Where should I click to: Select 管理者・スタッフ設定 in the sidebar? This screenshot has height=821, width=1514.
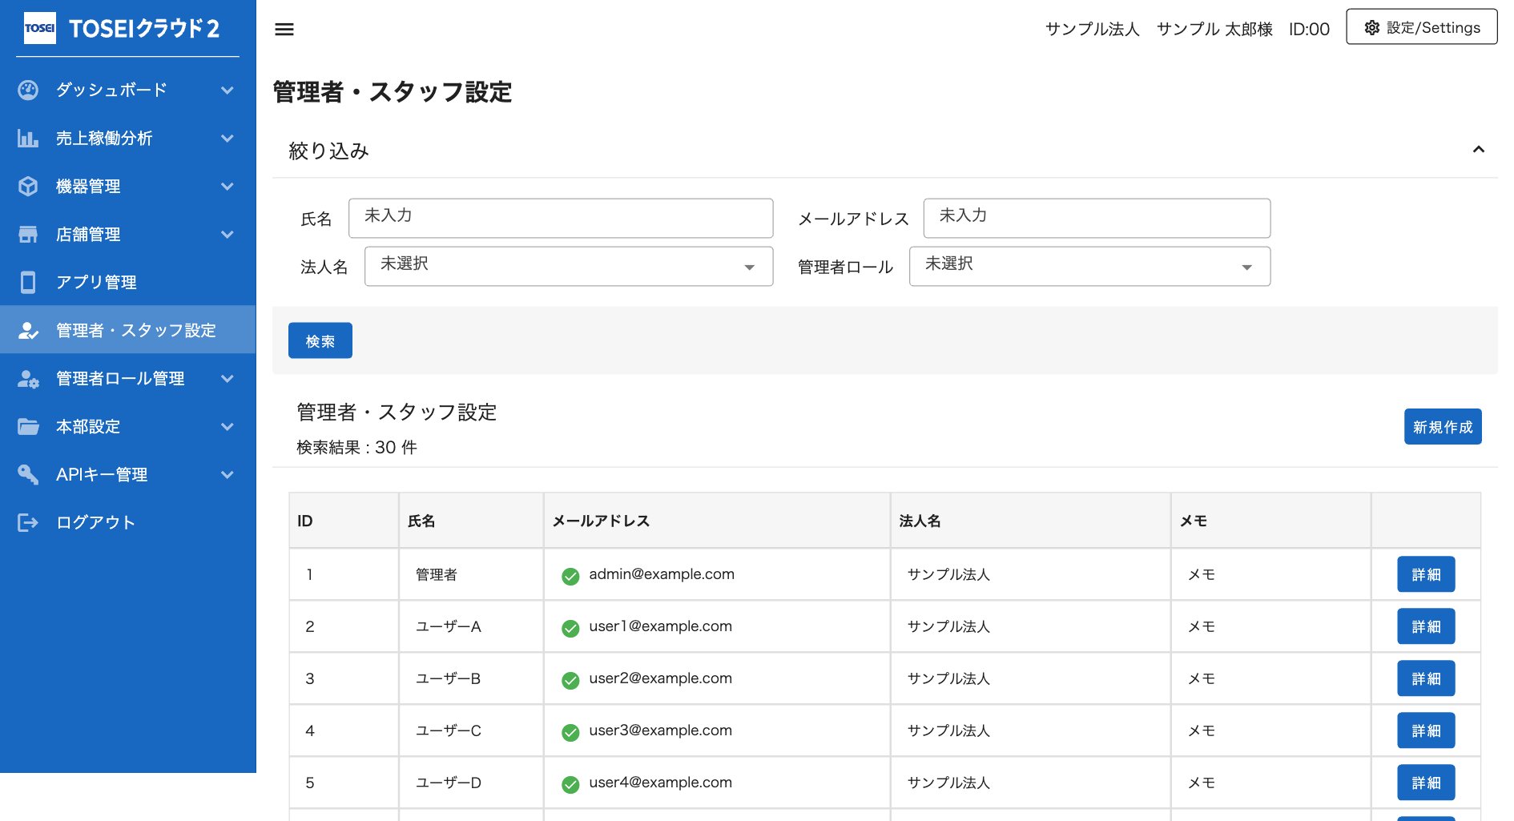tap(128, 330)
